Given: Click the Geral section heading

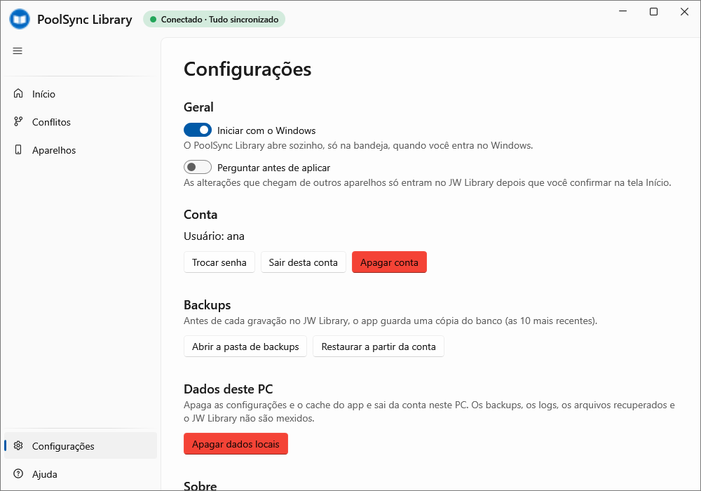Looking at the screenshot, I should point(198,107).
